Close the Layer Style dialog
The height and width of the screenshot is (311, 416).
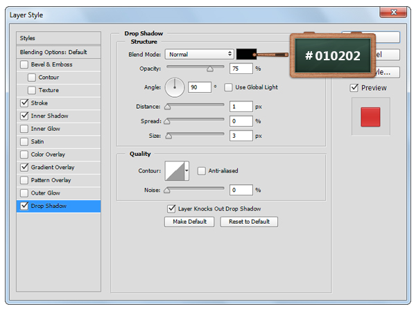(x=394, y=12)
